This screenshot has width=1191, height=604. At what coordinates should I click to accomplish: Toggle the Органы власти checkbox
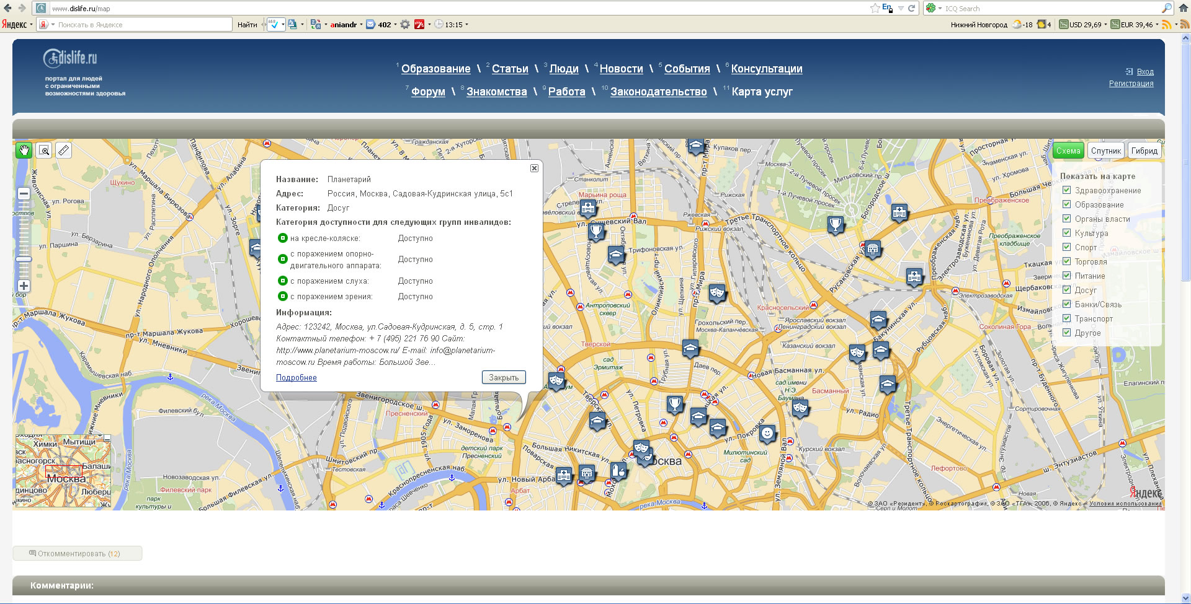pyautogui.click(x=1067, y=219)
